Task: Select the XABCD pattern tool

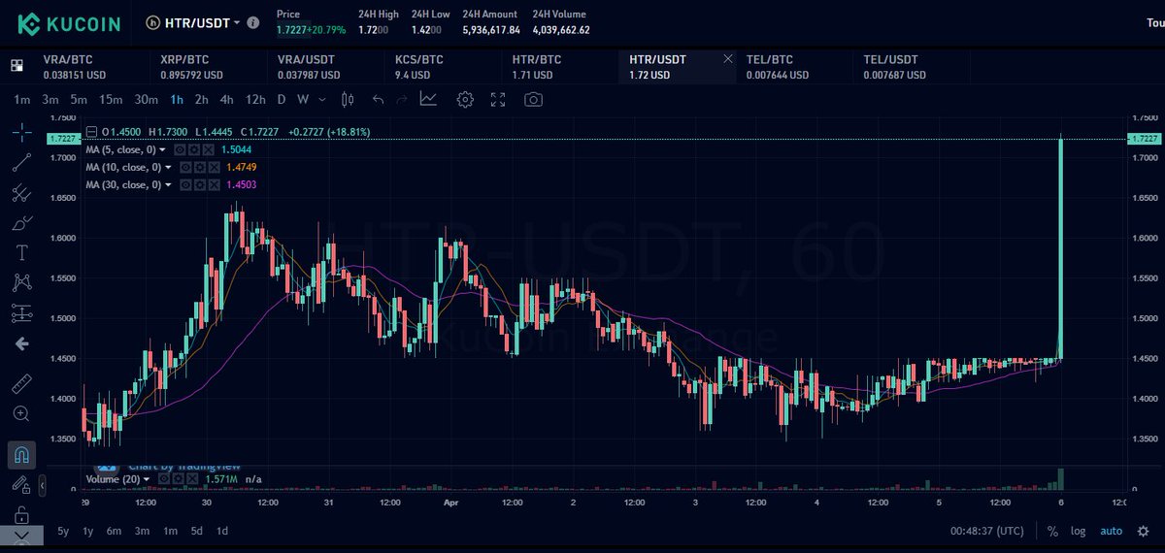Action: click(x=21, y=283)
